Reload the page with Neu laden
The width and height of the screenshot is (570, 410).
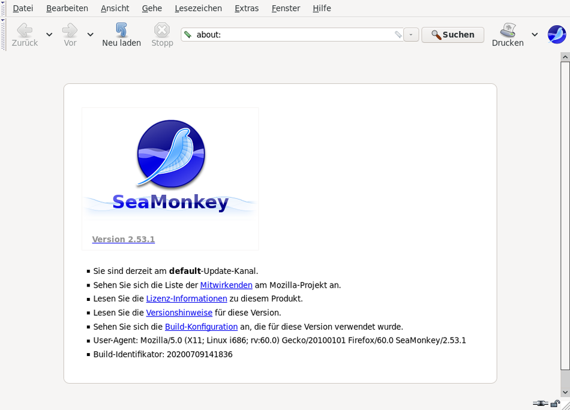coord(121,35)
